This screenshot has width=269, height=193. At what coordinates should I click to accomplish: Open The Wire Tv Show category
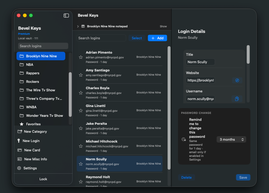click(41, 90)
